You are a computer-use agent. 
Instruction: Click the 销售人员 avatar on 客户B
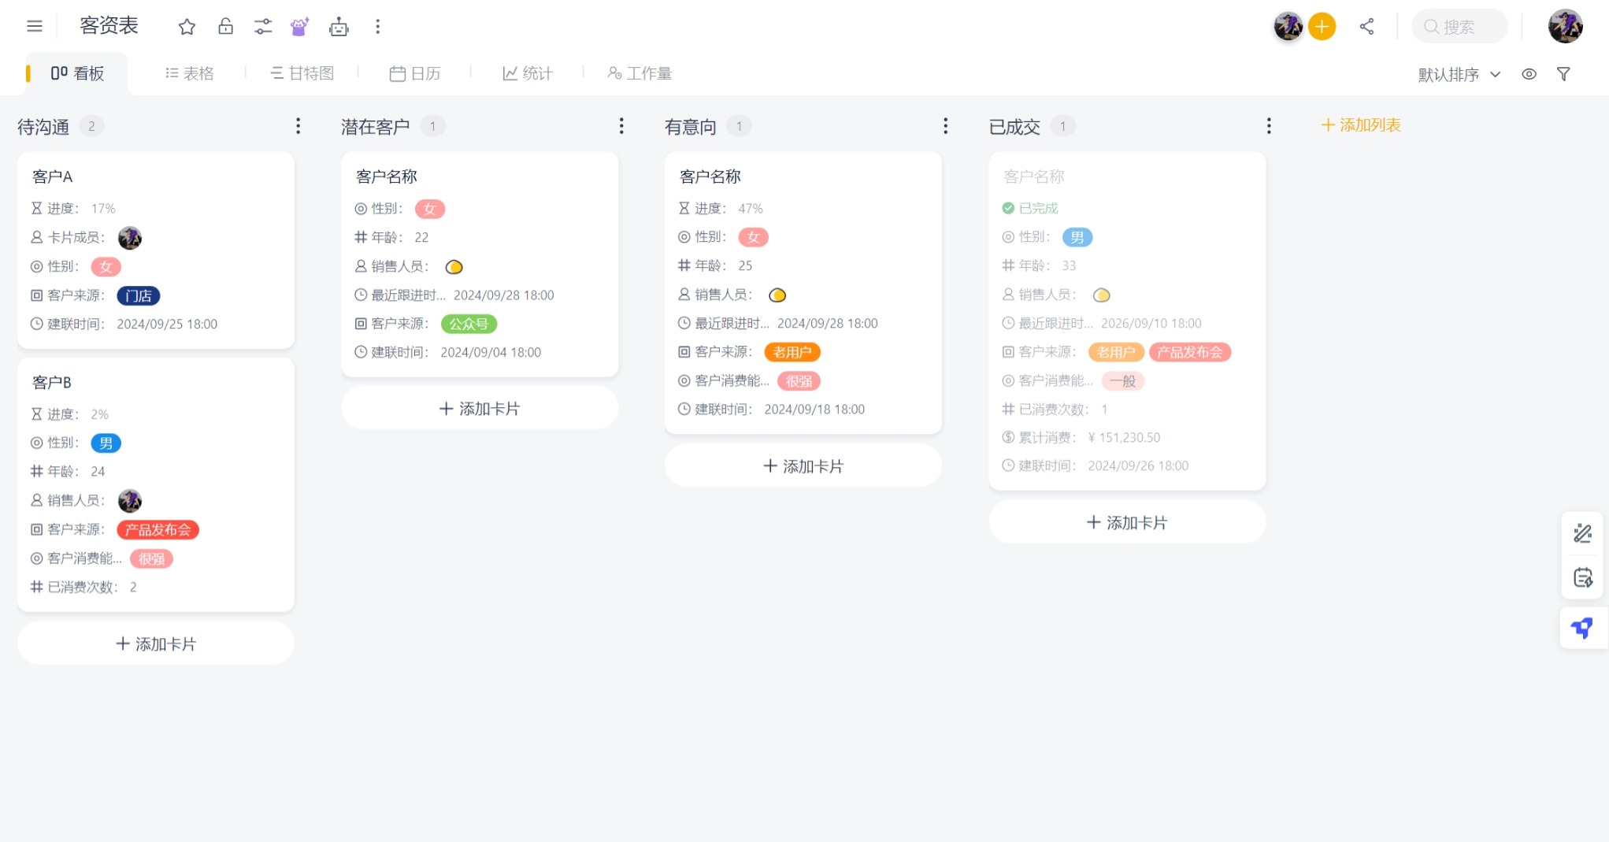pyautogui.click(x=130, y=500)
